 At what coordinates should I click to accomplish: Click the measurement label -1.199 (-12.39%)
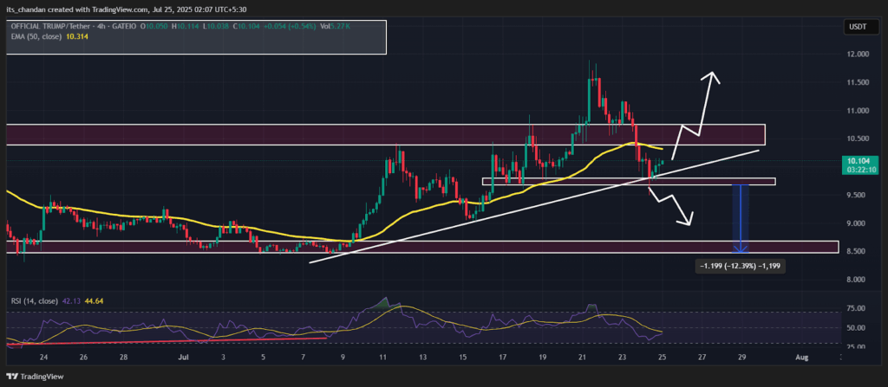click(x=742, y=265)
